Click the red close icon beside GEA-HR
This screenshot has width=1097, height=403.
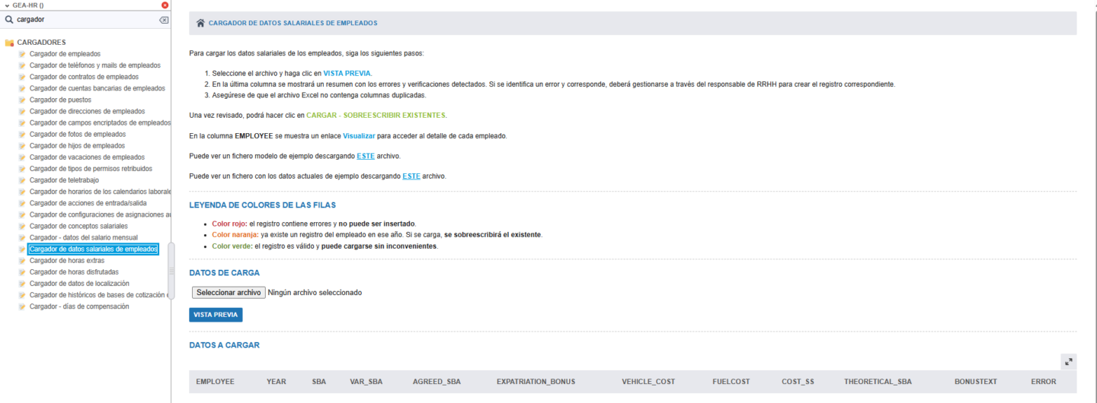[x=165, y=5]
